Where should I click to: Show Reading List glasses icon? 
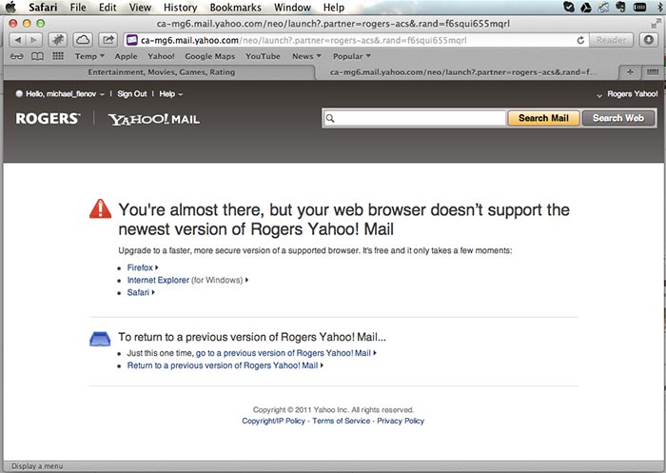(16, 56)
